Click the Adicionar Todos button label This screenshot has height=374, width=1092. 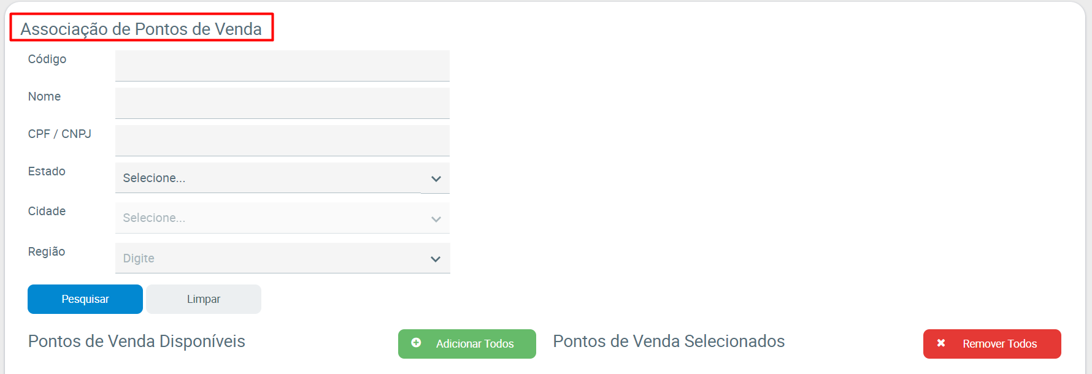click(x=475, y=344)
